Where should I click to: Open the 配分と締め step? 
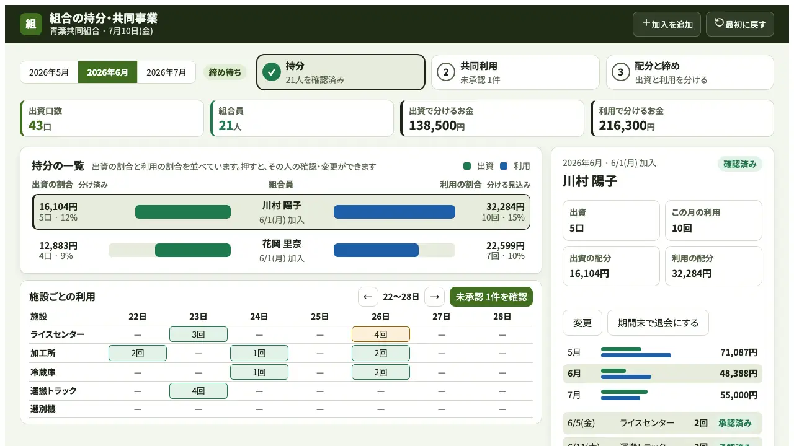(x=690, y=72)
